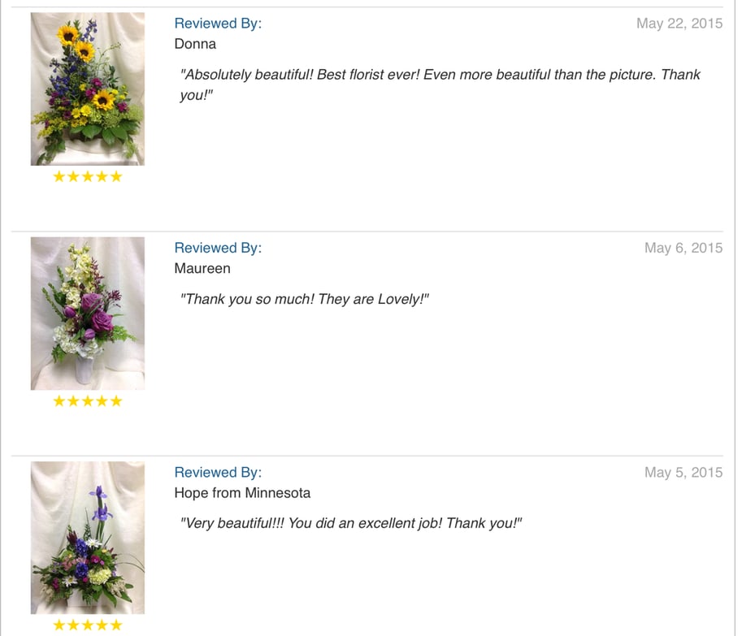Click the "Reviewed By:" label above Donna
Image resolution: width=742 pixels, height=636 pixels.
(x=218, y=24)
